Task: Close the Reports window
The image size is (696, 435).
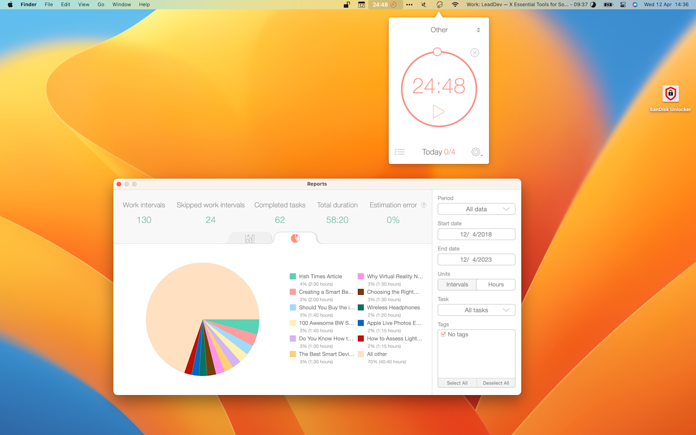Action: click(119, 184)
